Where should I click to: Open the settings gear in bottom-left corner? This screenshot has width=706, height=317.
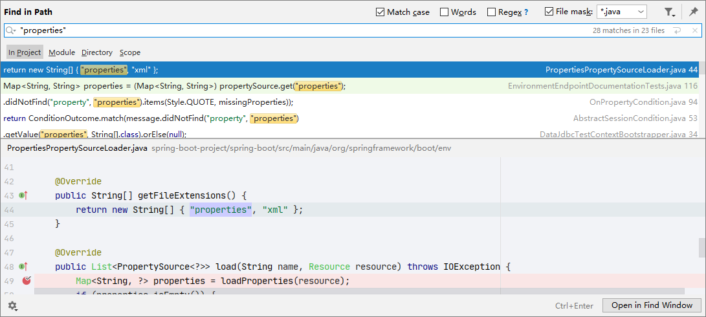(12, 305)
